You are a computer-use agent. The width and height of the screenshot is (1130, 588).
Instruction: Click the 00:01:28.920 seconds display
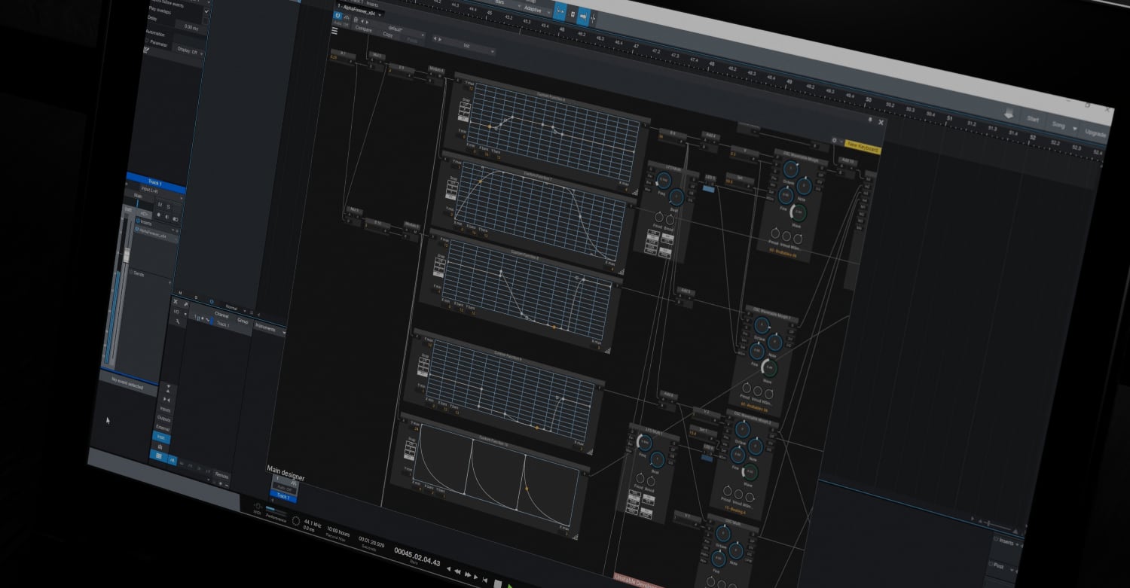(x=371, y=543)
